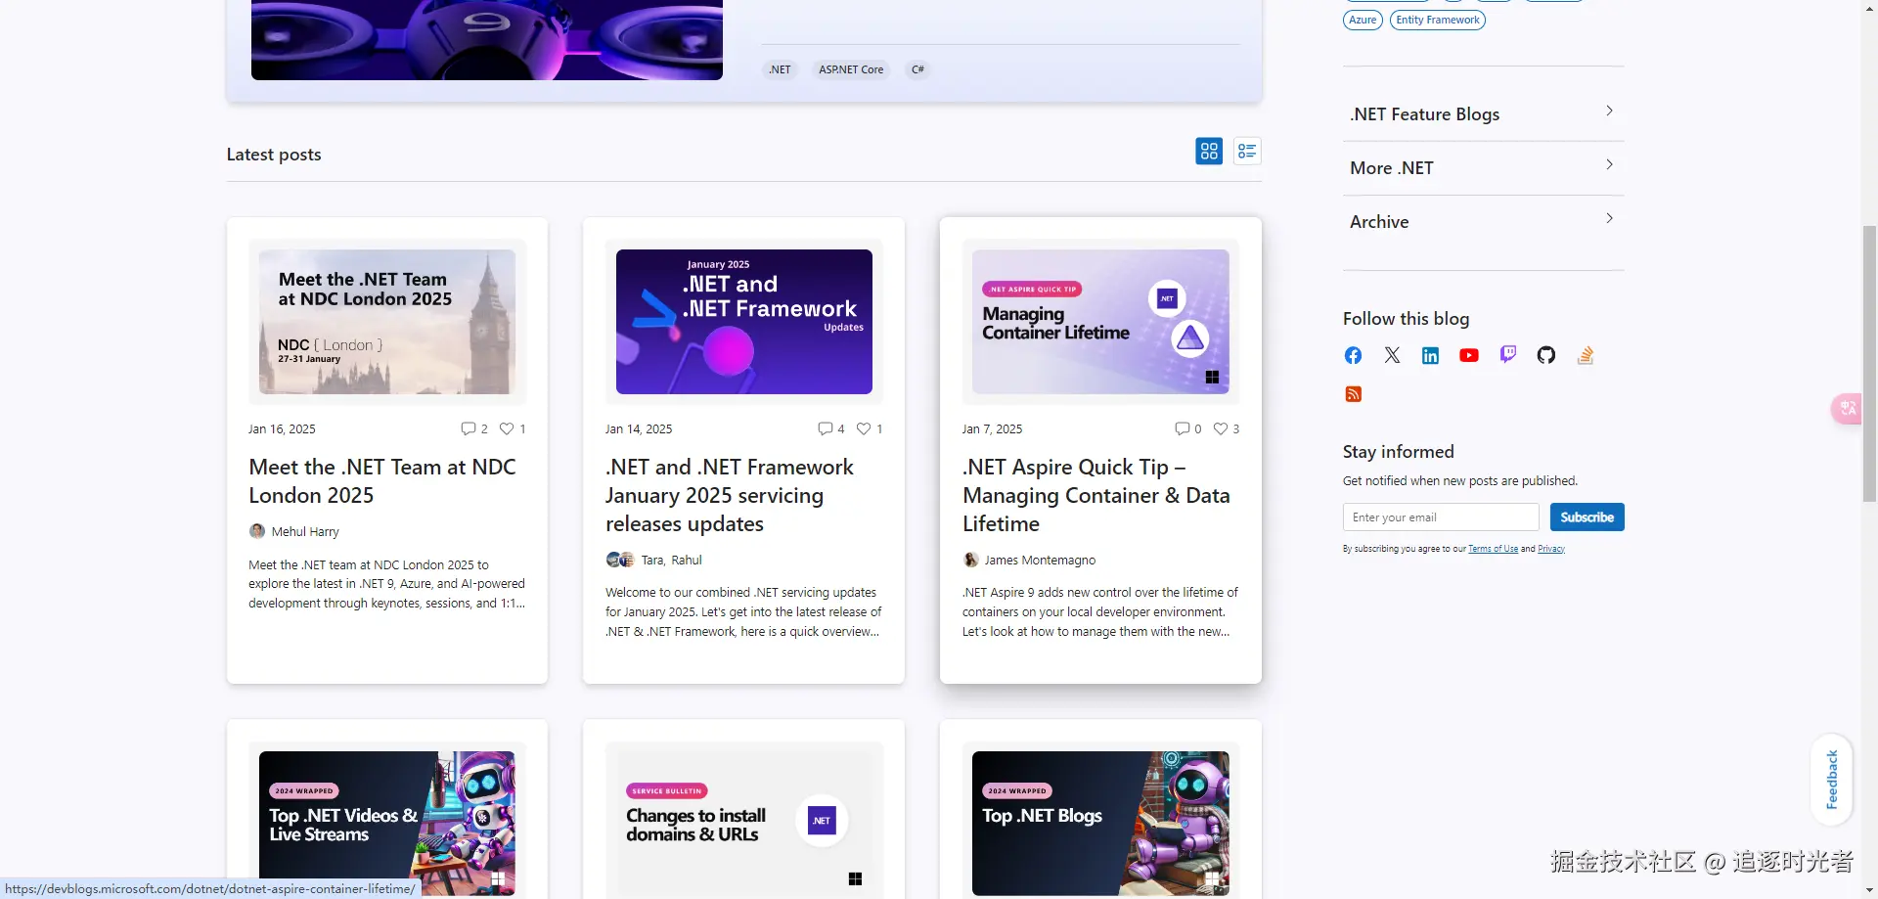Viewport: 1878px width, 899px height.
Task: Expand the Archive section
Action: (1483, 222)
